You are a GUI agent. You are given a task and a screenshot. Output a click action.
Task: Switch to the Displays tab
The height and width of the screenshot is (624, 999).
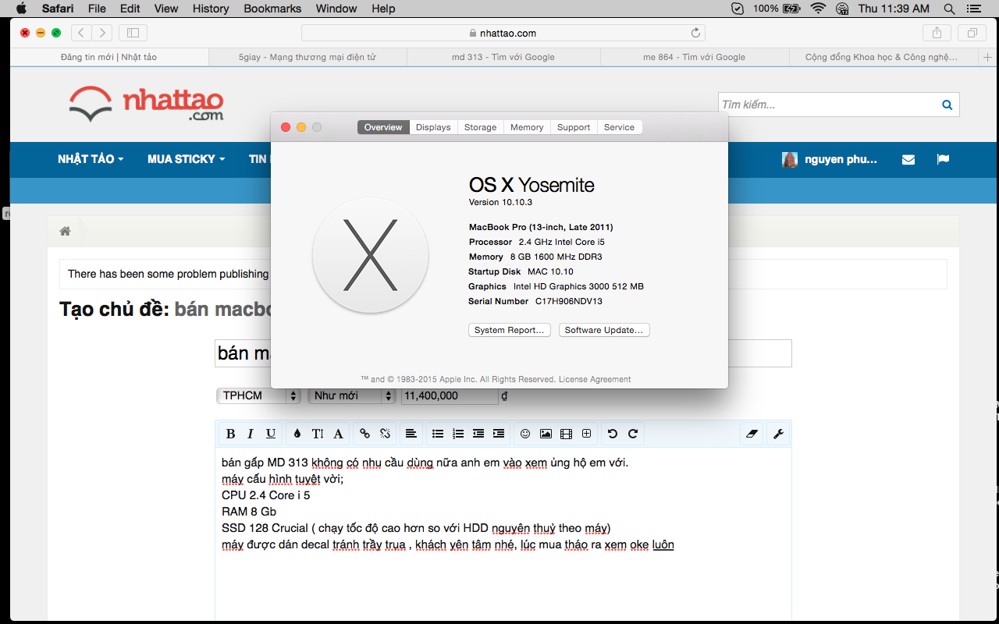pos(433,127)
